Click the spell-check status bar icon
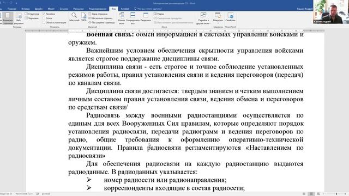 38,194
